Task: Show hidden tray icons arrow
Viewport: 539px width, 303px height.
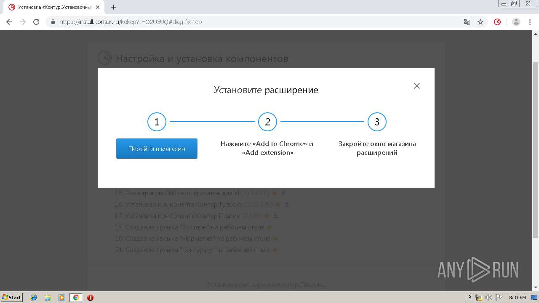Action: [470, 298]
